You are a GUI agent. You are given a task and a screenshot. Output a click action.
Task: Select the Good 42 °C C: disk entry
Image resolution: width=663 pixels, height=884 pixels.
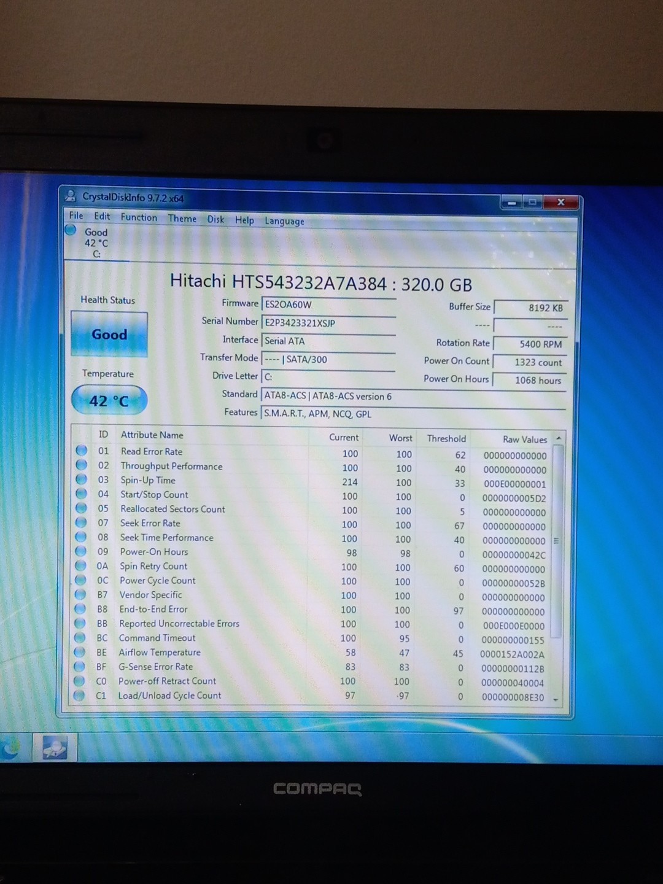pyautogui.click(x=96, y=242)
